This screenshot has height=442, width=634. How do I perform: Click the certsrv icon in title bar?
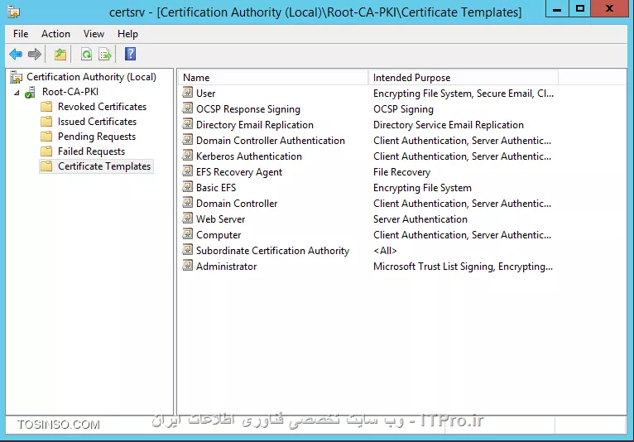tap(14, 12)
